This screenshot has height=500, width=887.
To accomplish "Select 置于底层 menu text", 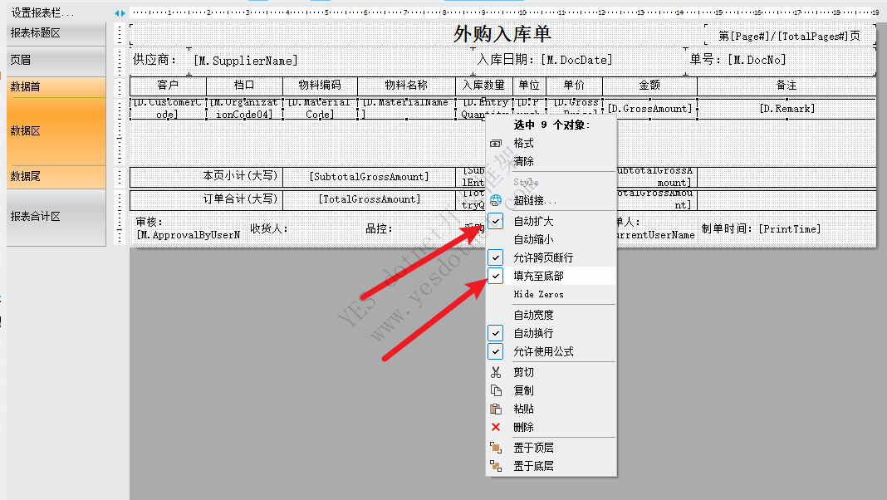I will pyautogui.click(x=533, y=466).
